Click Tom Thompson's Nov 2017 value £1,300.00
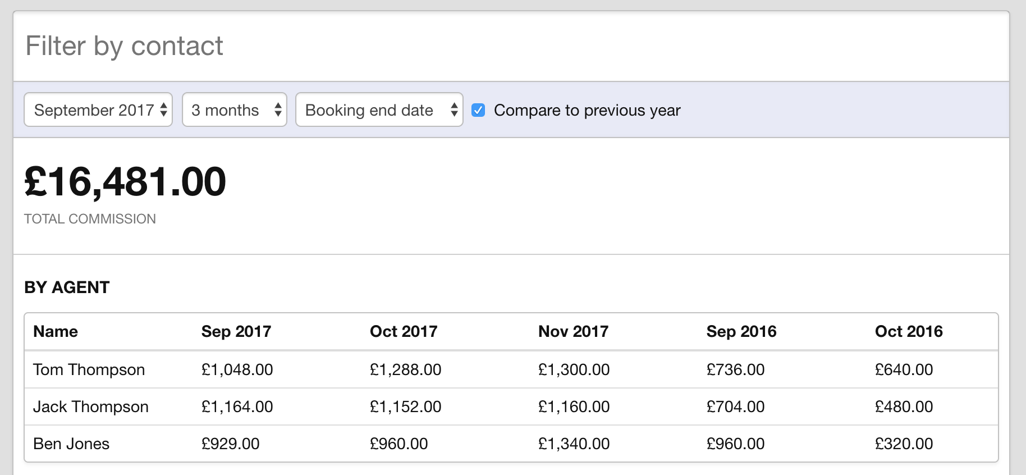 coord(574,369)
